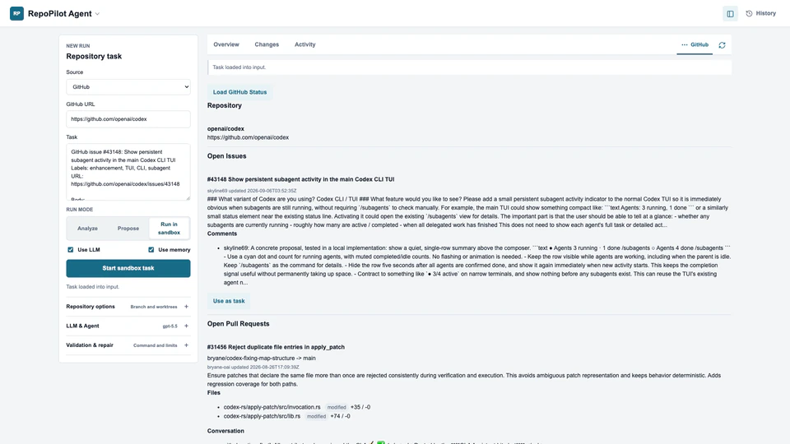Viewport: 790px width, 444px height.
Task: Uncheck the Use LLM checkbox
Action: (71, 250)
